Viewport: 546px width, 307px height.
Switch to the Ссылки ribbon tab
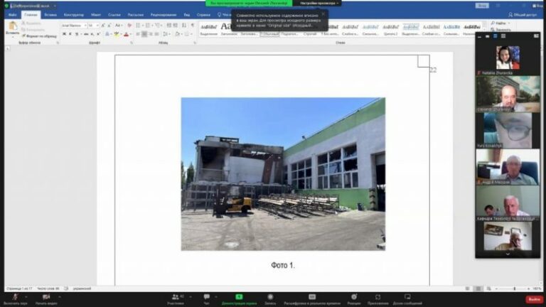[x=114, y=14]
